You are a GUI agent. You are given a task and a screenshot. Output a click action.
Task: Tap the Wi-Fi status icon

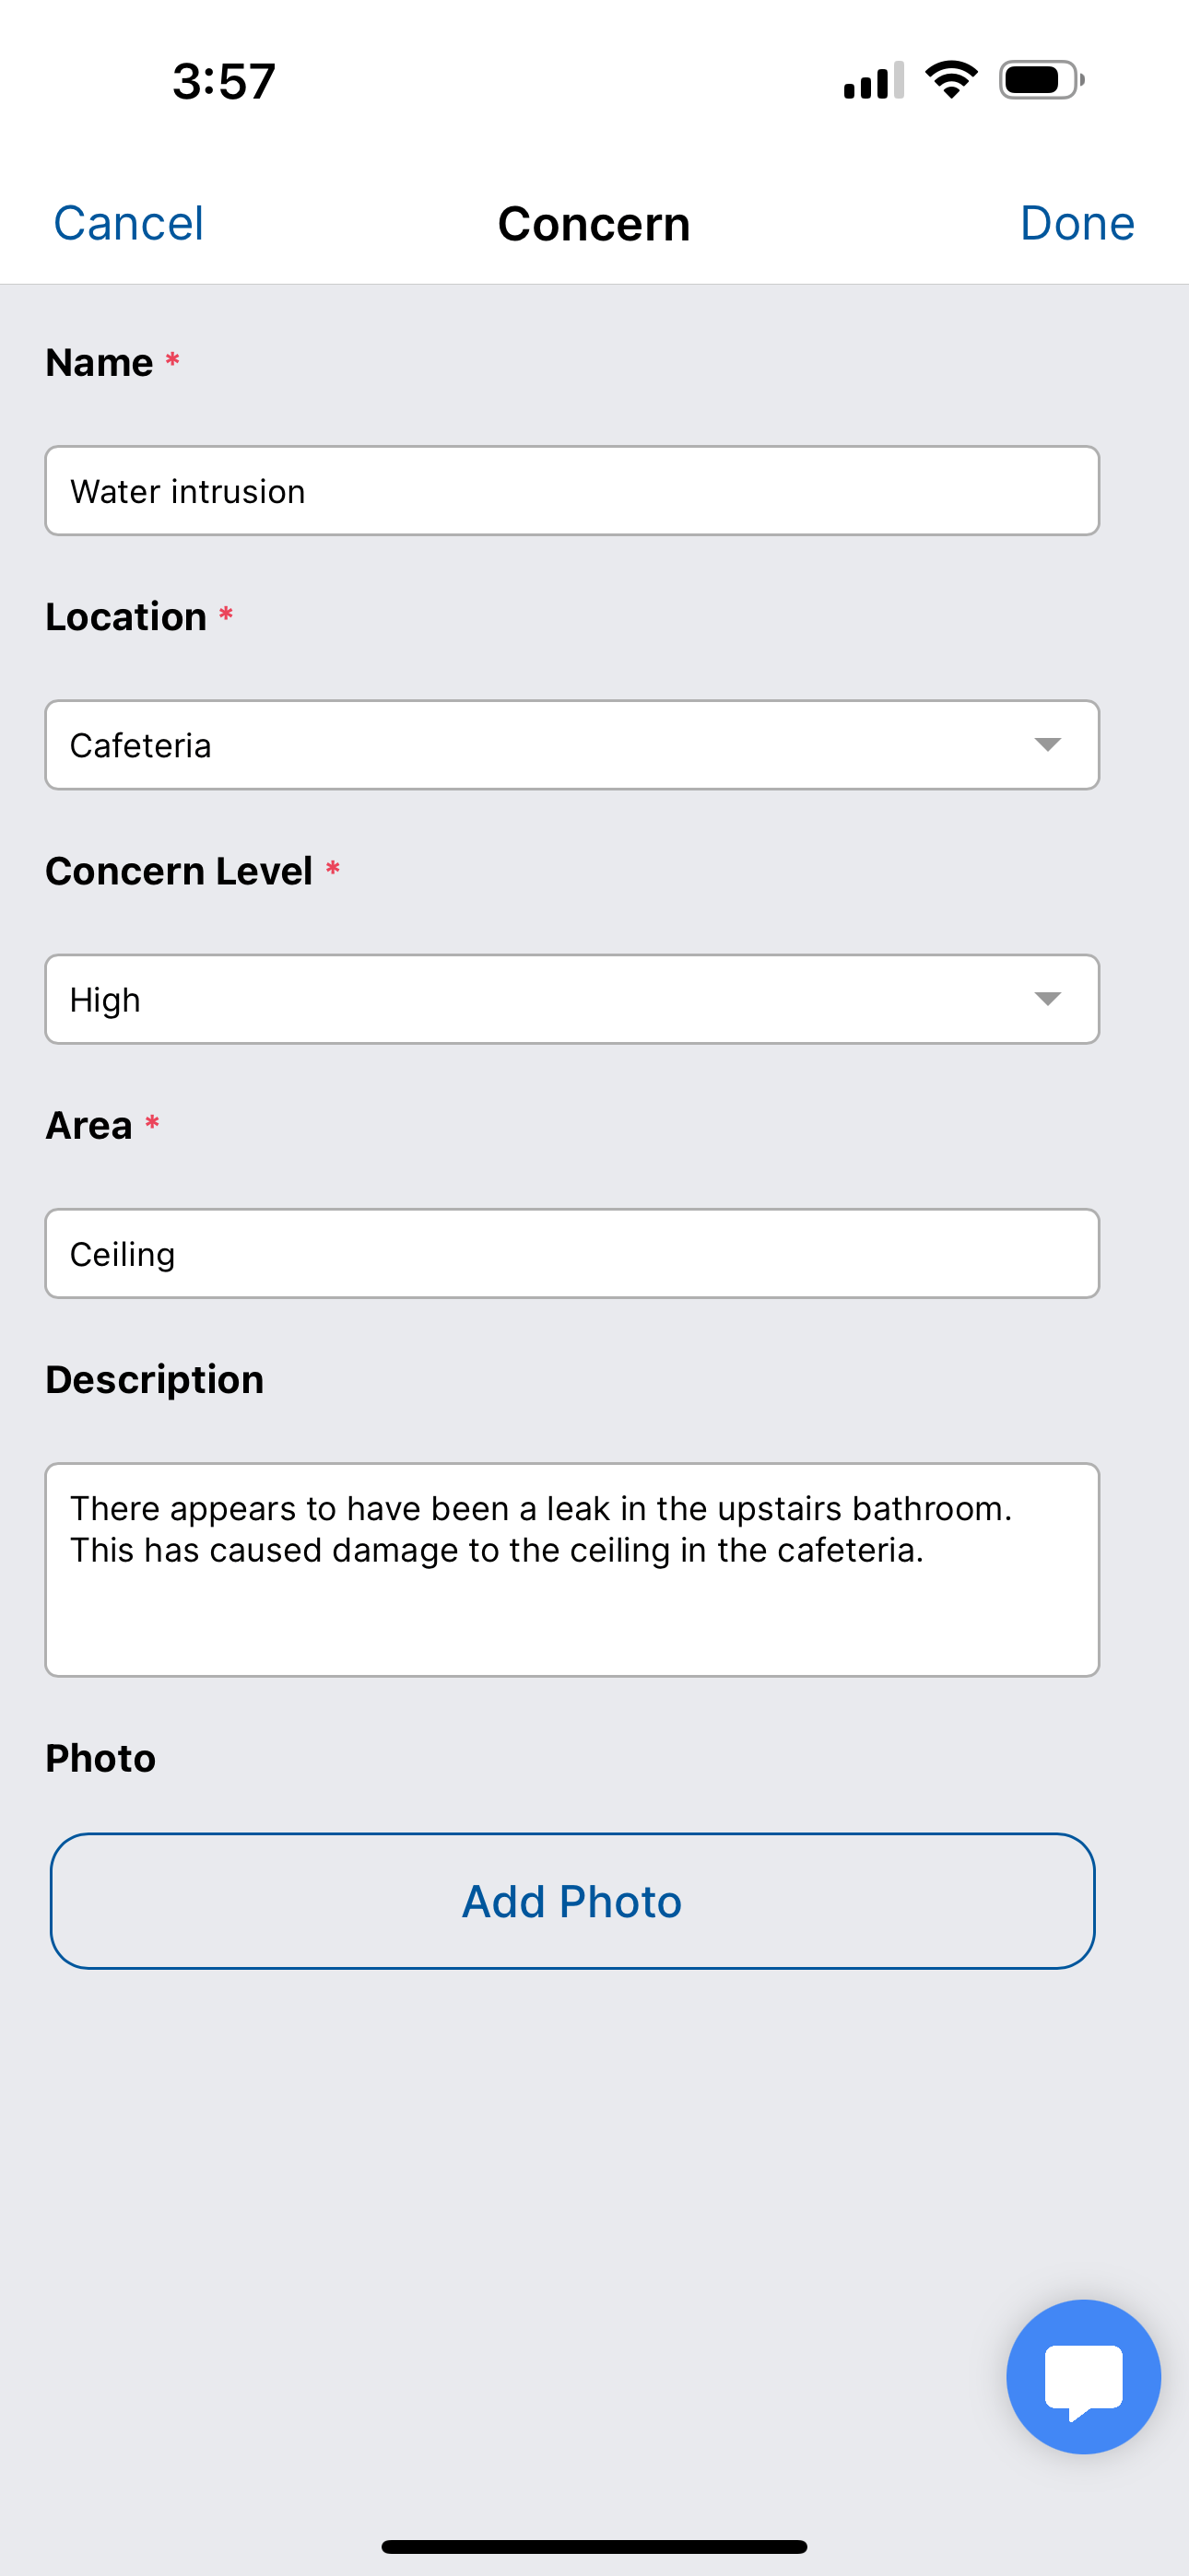951,80
